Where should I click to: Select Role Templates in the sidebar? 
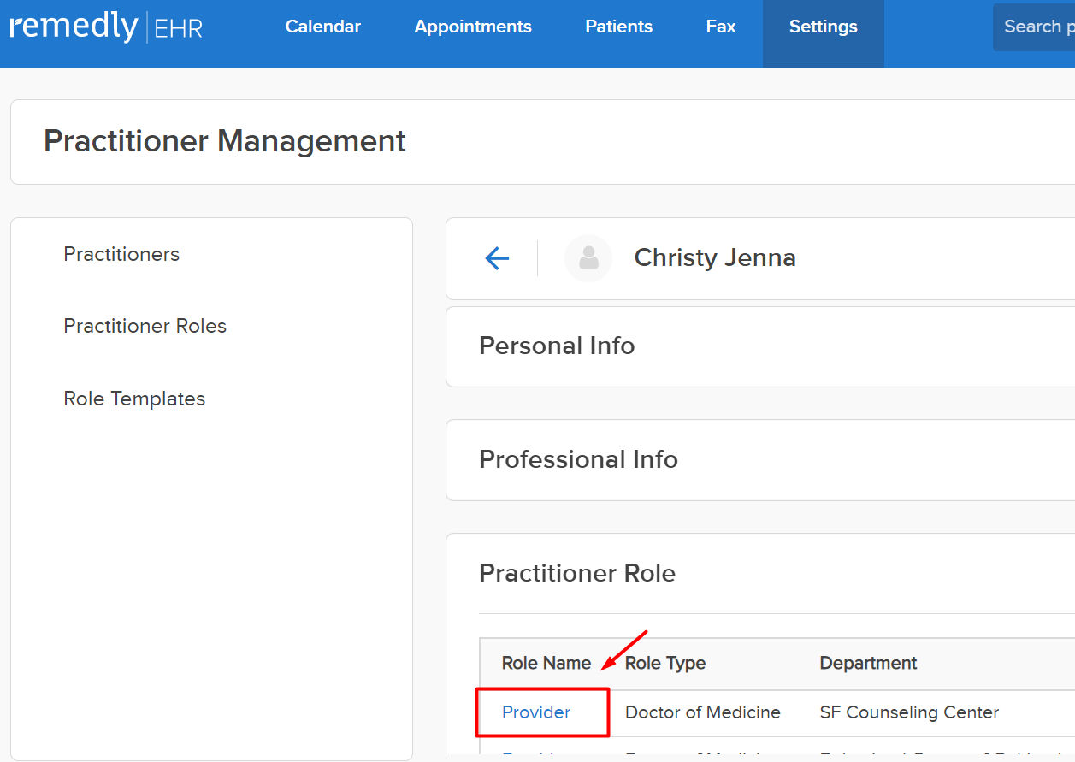[x=134, y=399]
